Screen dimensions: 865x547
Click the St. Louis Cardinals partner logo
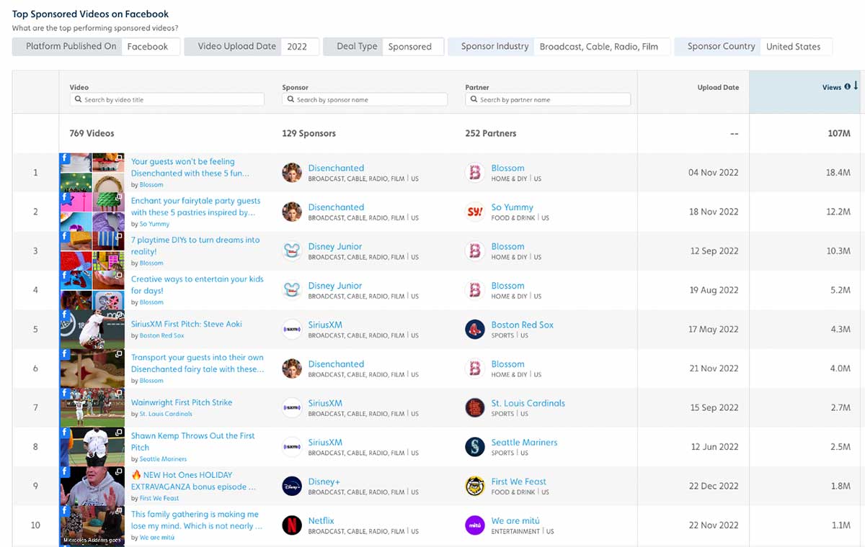tap(474, 407)
